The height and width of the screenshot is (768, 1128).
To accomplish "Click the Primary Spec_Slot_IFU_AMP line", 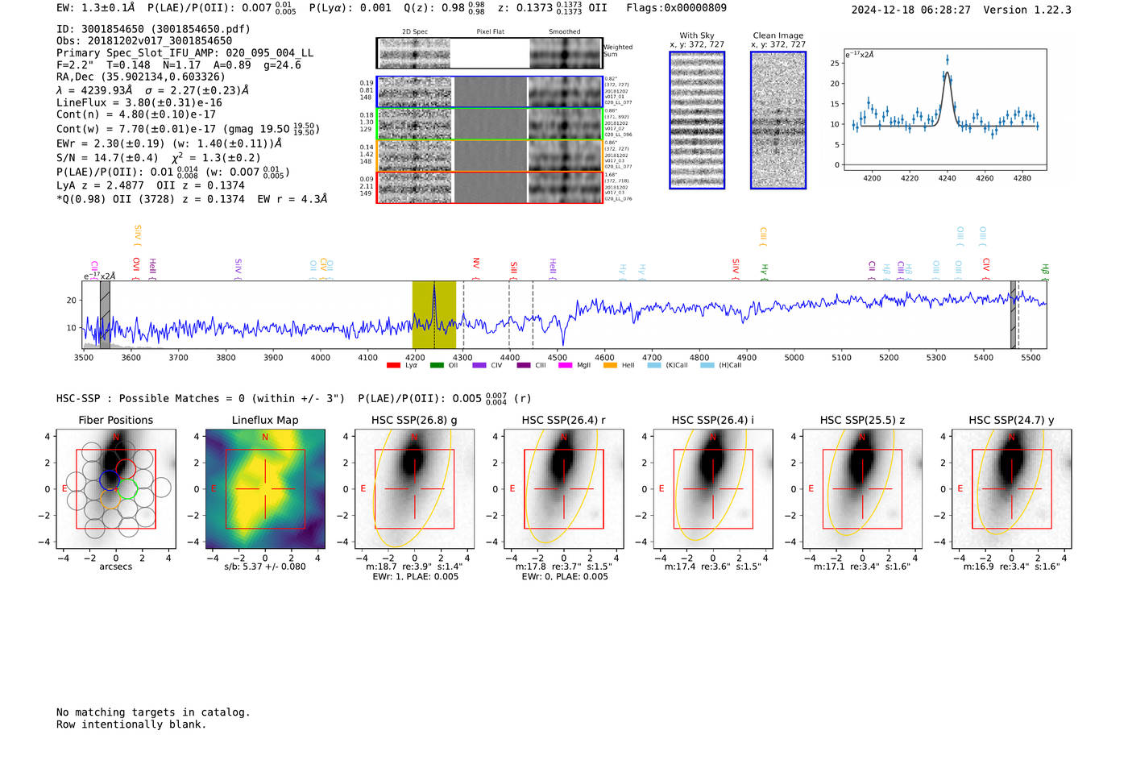I will tap(185, 53).
